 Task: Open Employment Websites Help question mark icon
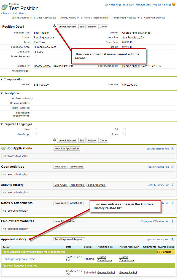tap(172, 221)
